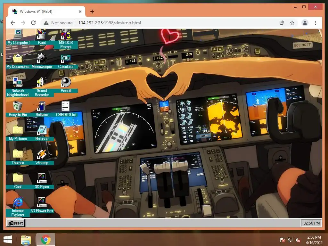The height and width of the screenshot is (246, 328).
Task: Click the Wibdows 91 start button
Action: [16, 223]
